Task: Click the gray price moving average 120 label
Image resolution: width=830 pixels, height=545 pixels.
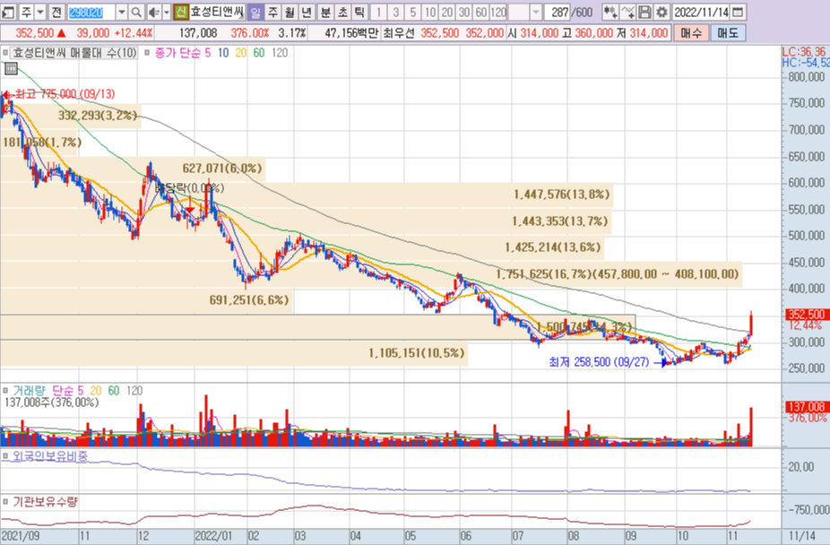Action: (280, 53)
